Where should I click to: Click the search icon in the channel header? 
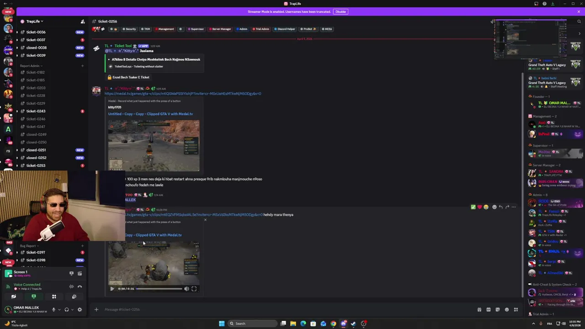point(579,21)
